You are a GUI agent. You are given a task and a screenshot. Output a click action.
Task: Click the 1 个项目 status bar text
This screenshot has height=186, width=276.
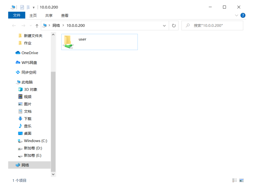(x=19, y=180)
